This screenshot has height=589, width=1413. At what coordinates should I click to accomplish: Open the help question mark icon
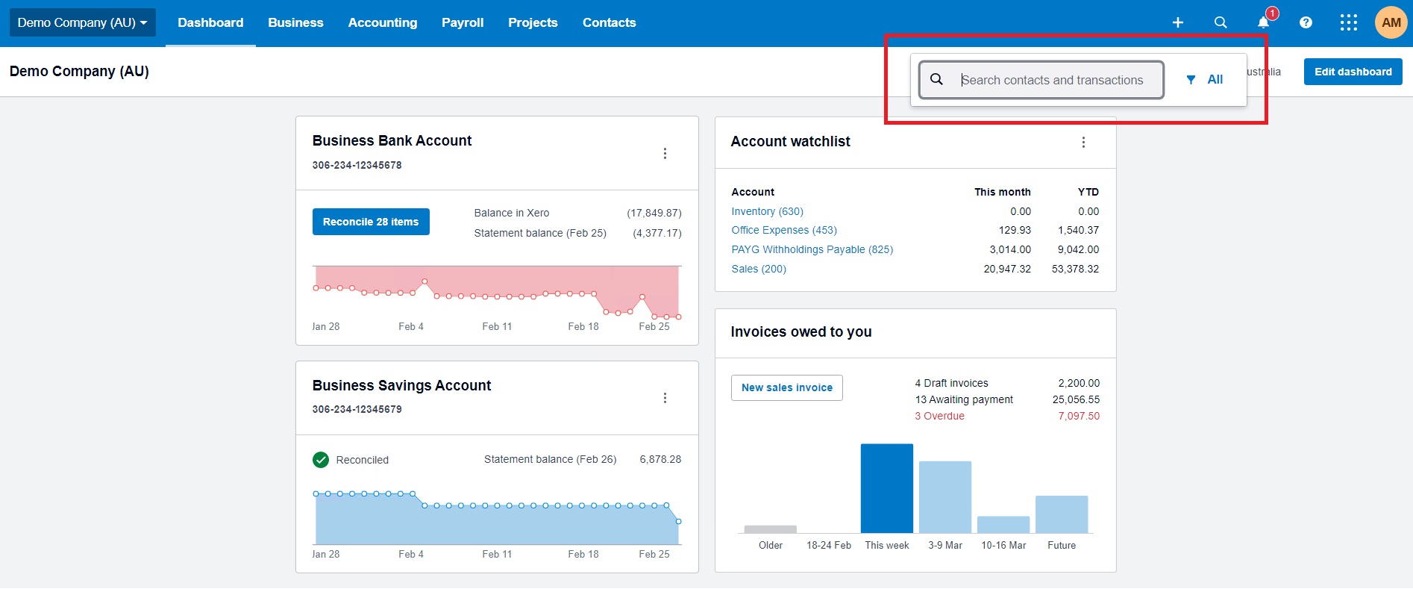click(x=1306, y=22)
